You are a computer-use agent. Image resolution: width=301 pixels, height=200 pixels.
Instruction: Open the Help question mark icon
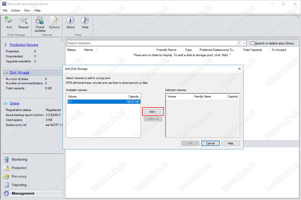pyautogui.click(x=85, y=20)
